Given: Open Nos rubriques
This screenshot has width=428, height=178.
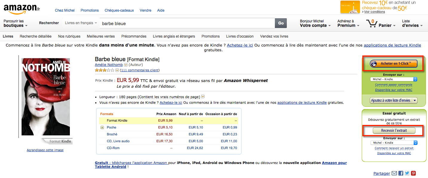Looking at the screenshot, I should click(69, 36).
